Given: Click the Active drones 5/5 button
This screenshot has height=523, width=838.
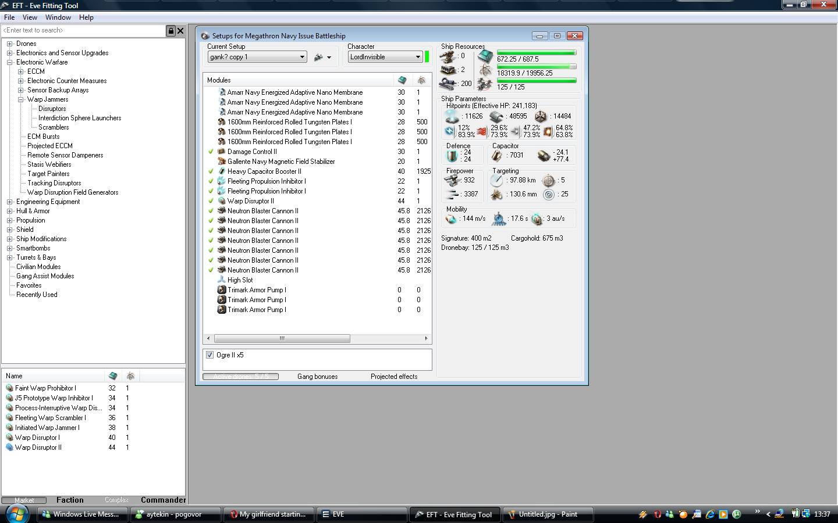Looking at the screenshot, I should [241, 377].
